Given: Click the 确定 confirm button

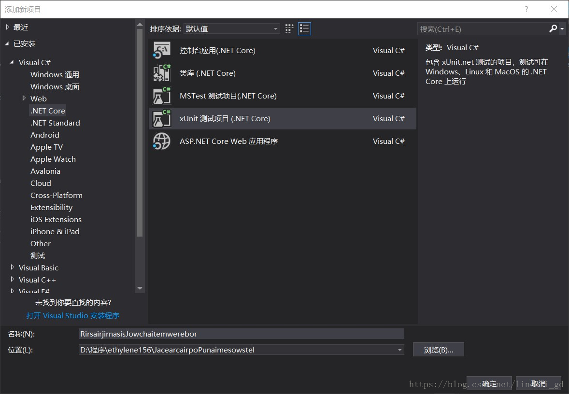Looking at the screenshot, I should coord(489,384).
